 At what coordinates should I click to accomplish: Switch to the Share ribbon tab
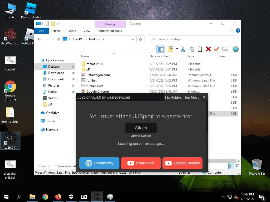coord(72,31)
